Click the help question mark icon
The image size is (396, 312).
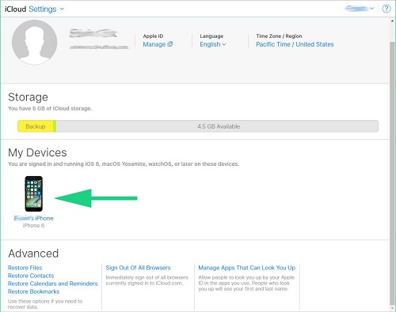(x=386, y=9)
